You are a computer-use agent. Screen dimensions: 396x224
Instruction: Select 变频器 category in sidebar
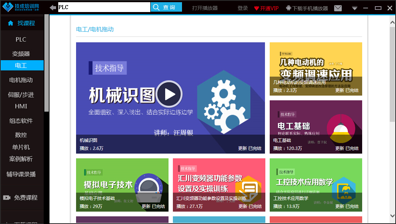[x=21, y=54]
